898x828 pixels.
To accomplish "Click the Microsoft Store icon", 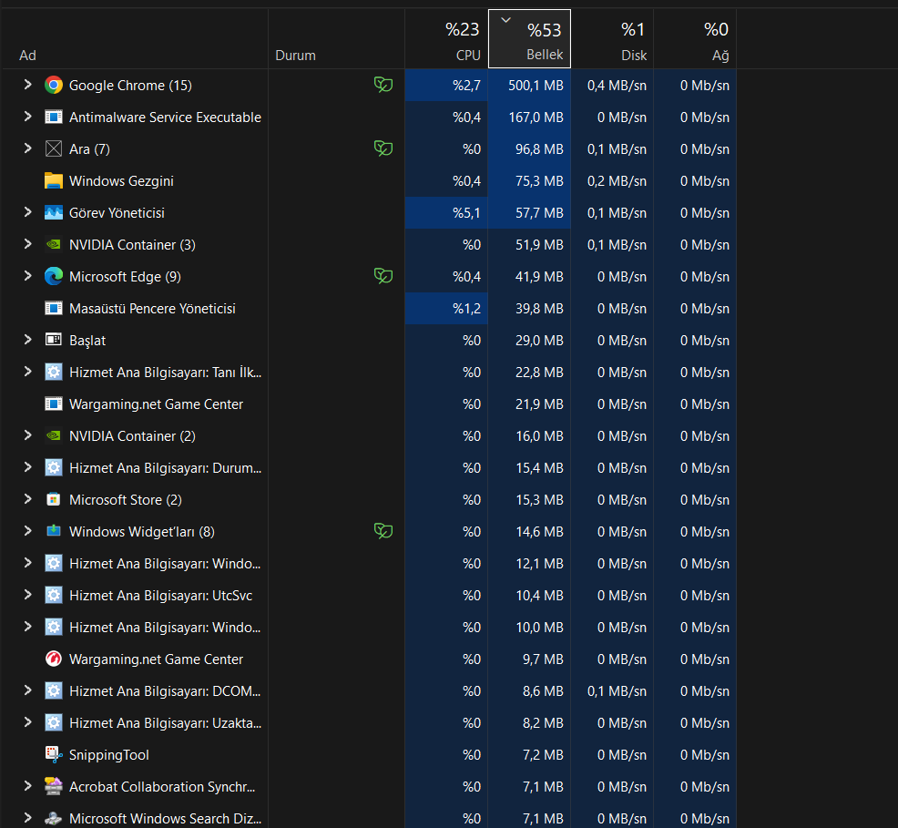I will tap(53, 500).
